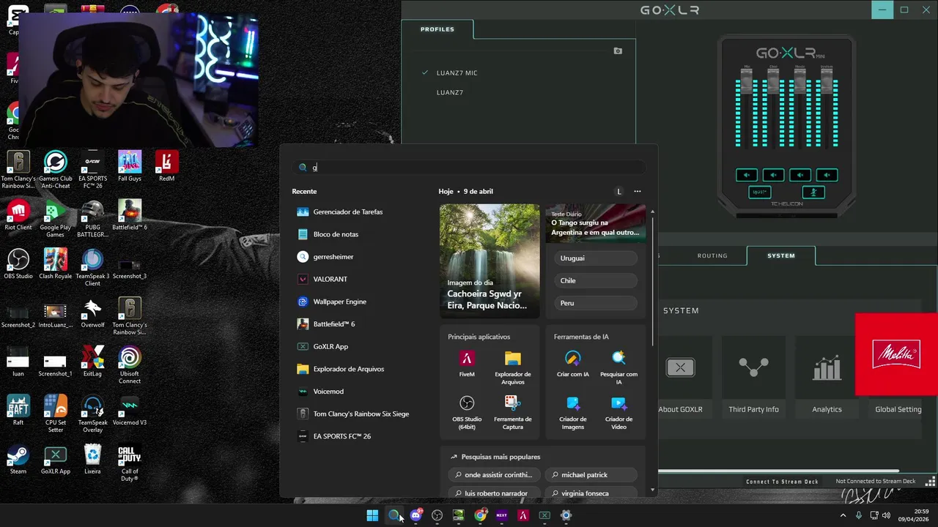Viewport: 938px width, 527px height.
Task: Launch Call of Duty desktop shortcut
Action: point(130,463)
